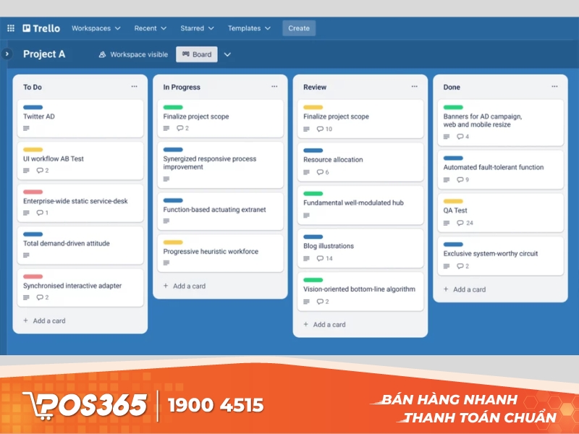The width and height of the screenshot is (579, 434).
Task: Open Banners for AD campaign card
Action: click(501, 122)
